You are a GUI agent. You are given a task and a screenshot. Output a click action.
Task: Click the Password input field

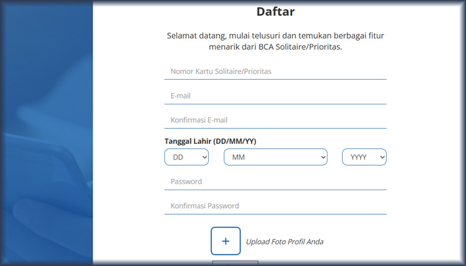275,182
